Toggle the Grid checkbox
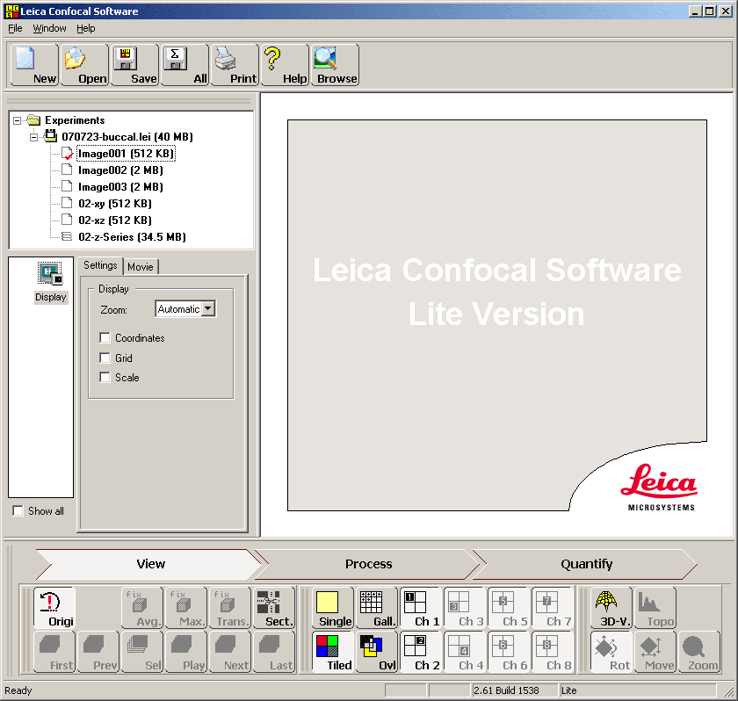 point(105,358)
